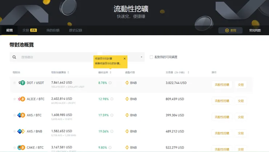Viewport: 269px width, 152px height.
Task: Favorite the AXS / BTC pool star
Action: pos(15,115)
